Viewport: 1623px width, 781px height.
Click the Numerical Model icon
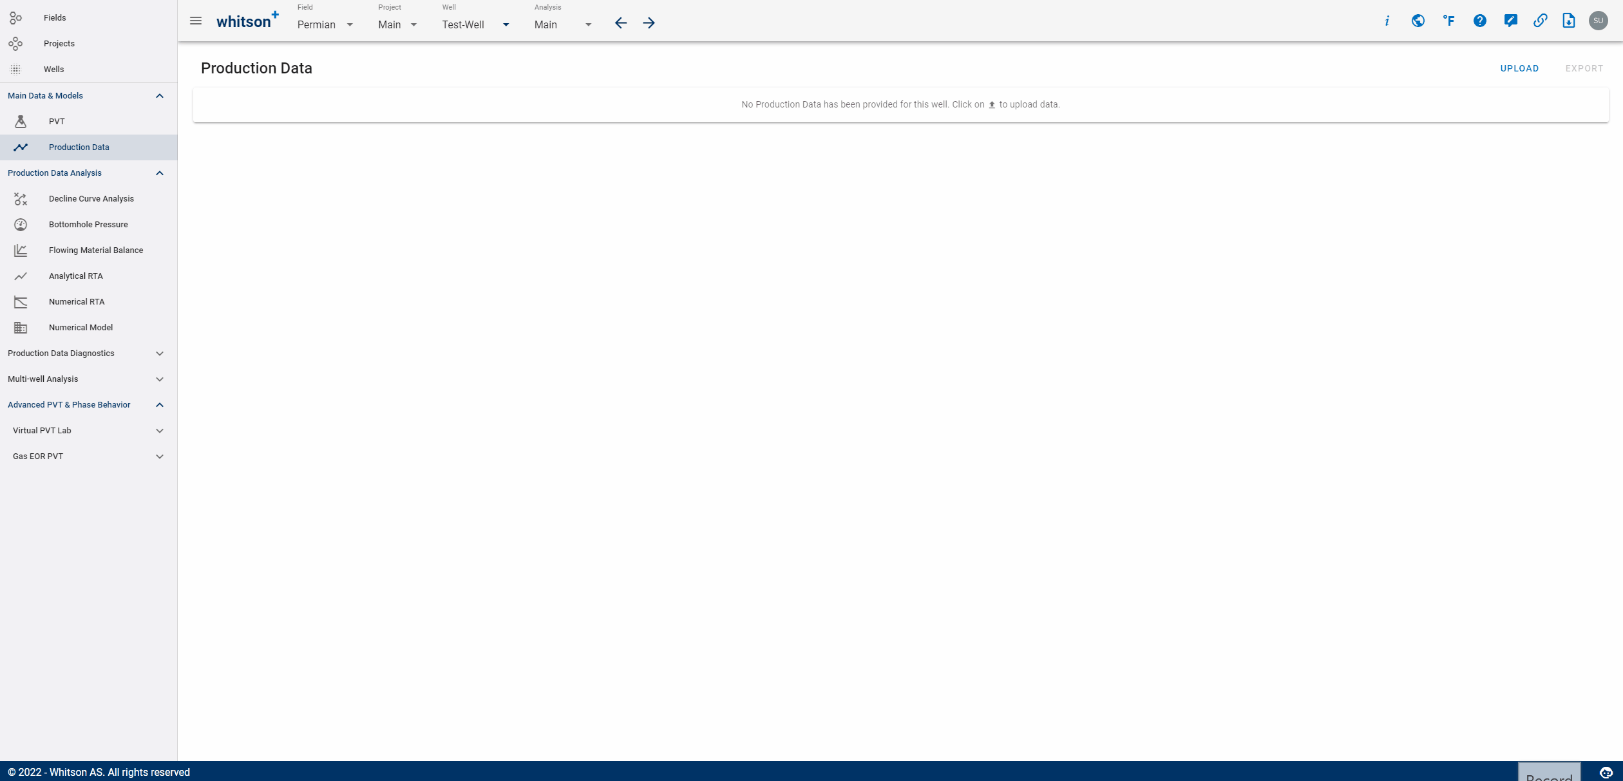[x=20, y=327]
